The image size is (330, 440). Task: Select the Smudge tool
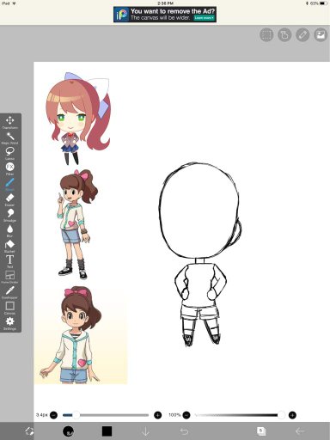10,215
